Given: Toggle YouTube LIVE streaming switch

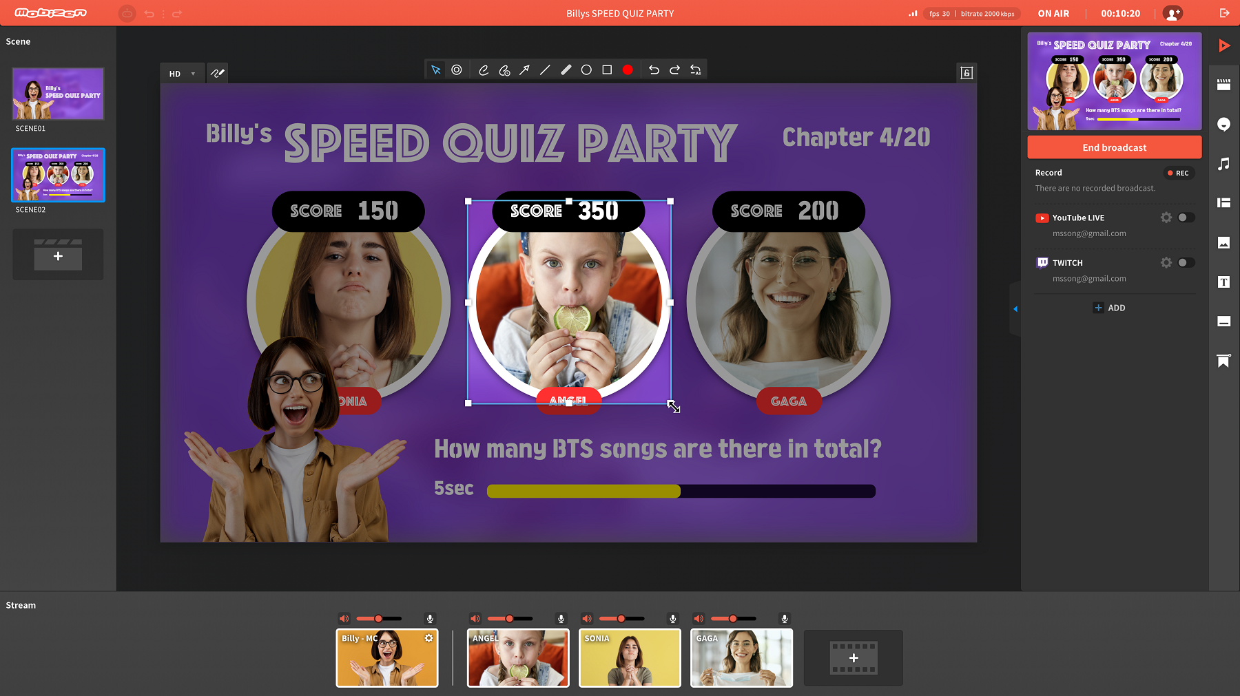Looking at the screenshot, I should coord(1186,218).
